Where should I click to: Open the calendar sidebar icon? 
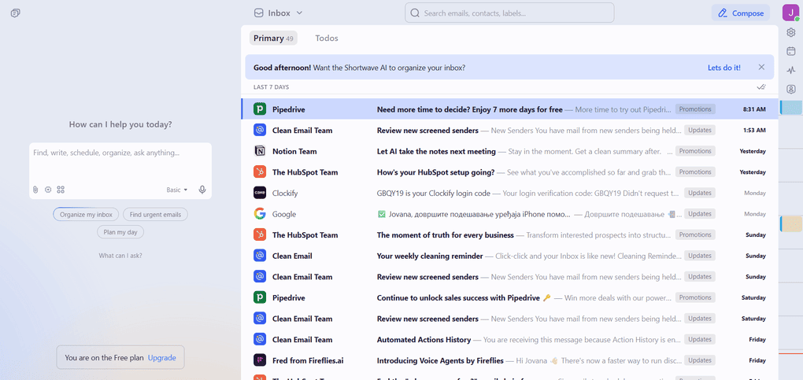click(x=791, y=51)
